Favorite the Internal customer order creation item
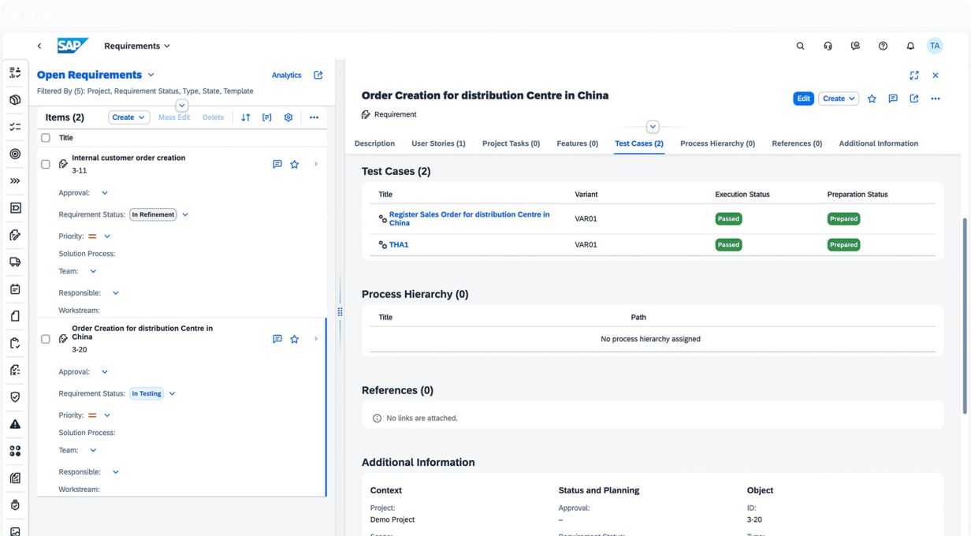Image resolution: width=971 pixels, height=536 pixels. tap(294, 164)
